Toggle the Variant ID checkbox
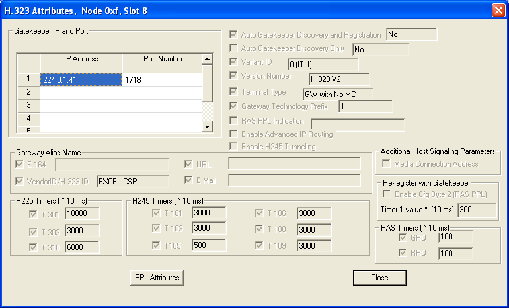Screen dimensions: 509x308 233,63
